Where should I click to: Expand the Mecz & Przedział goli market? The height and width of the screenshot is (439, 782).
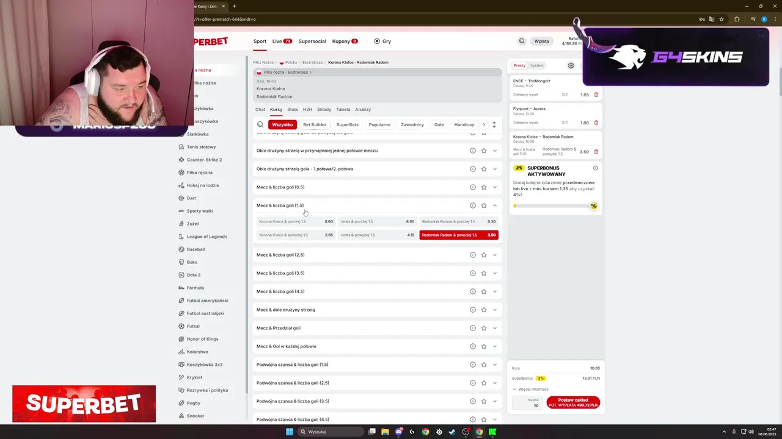point(495,328)
